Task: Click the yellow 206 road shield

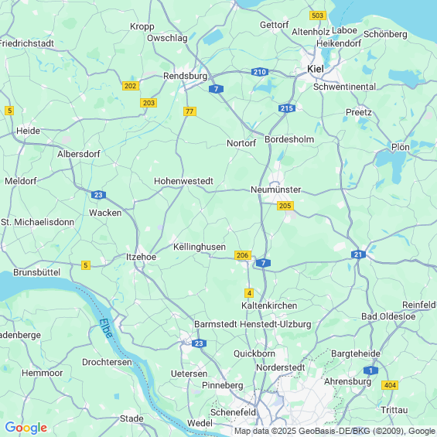Action: pos(242,255)
